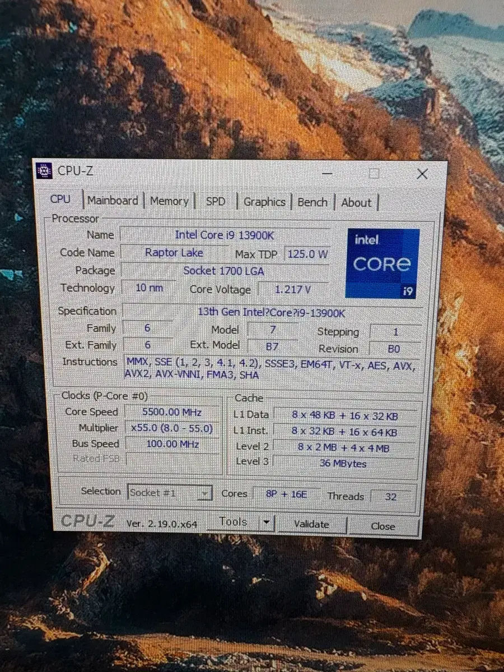Image resolution: width=504 pixels, height=672 pixels.
Task: Click the L1 Data value '8 x 48 KB + 16 x 32 KB'
Action: tap(345, 416)
